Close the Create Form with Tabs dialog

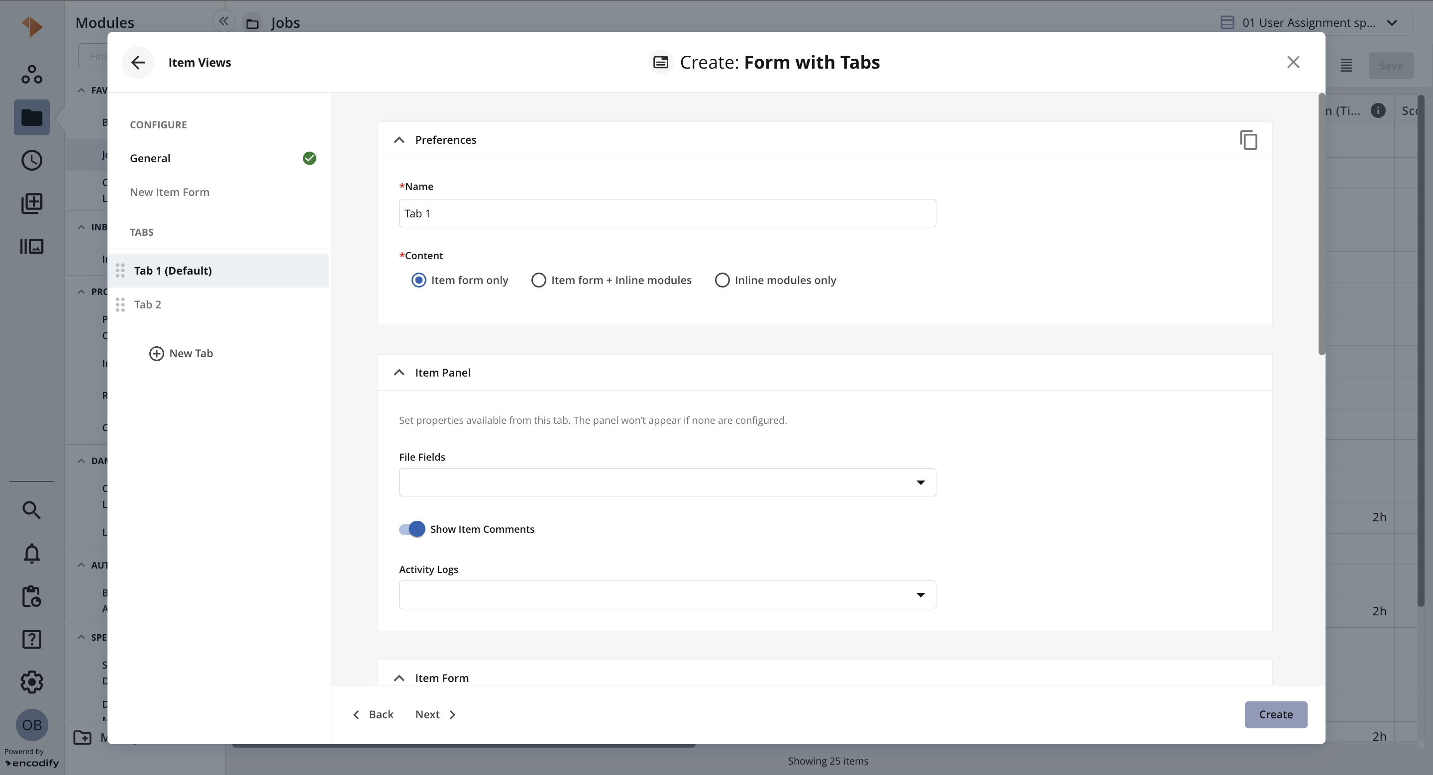(x=1293, y=62)
